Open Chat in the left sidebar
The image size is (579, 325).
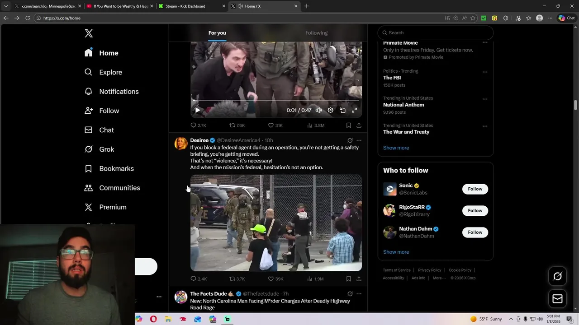click(99, 130)
